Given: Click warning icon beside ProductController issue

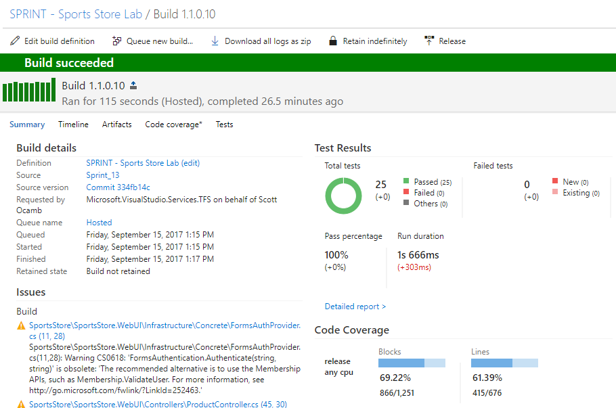Looking at the screenshot, I should point(21,404).
